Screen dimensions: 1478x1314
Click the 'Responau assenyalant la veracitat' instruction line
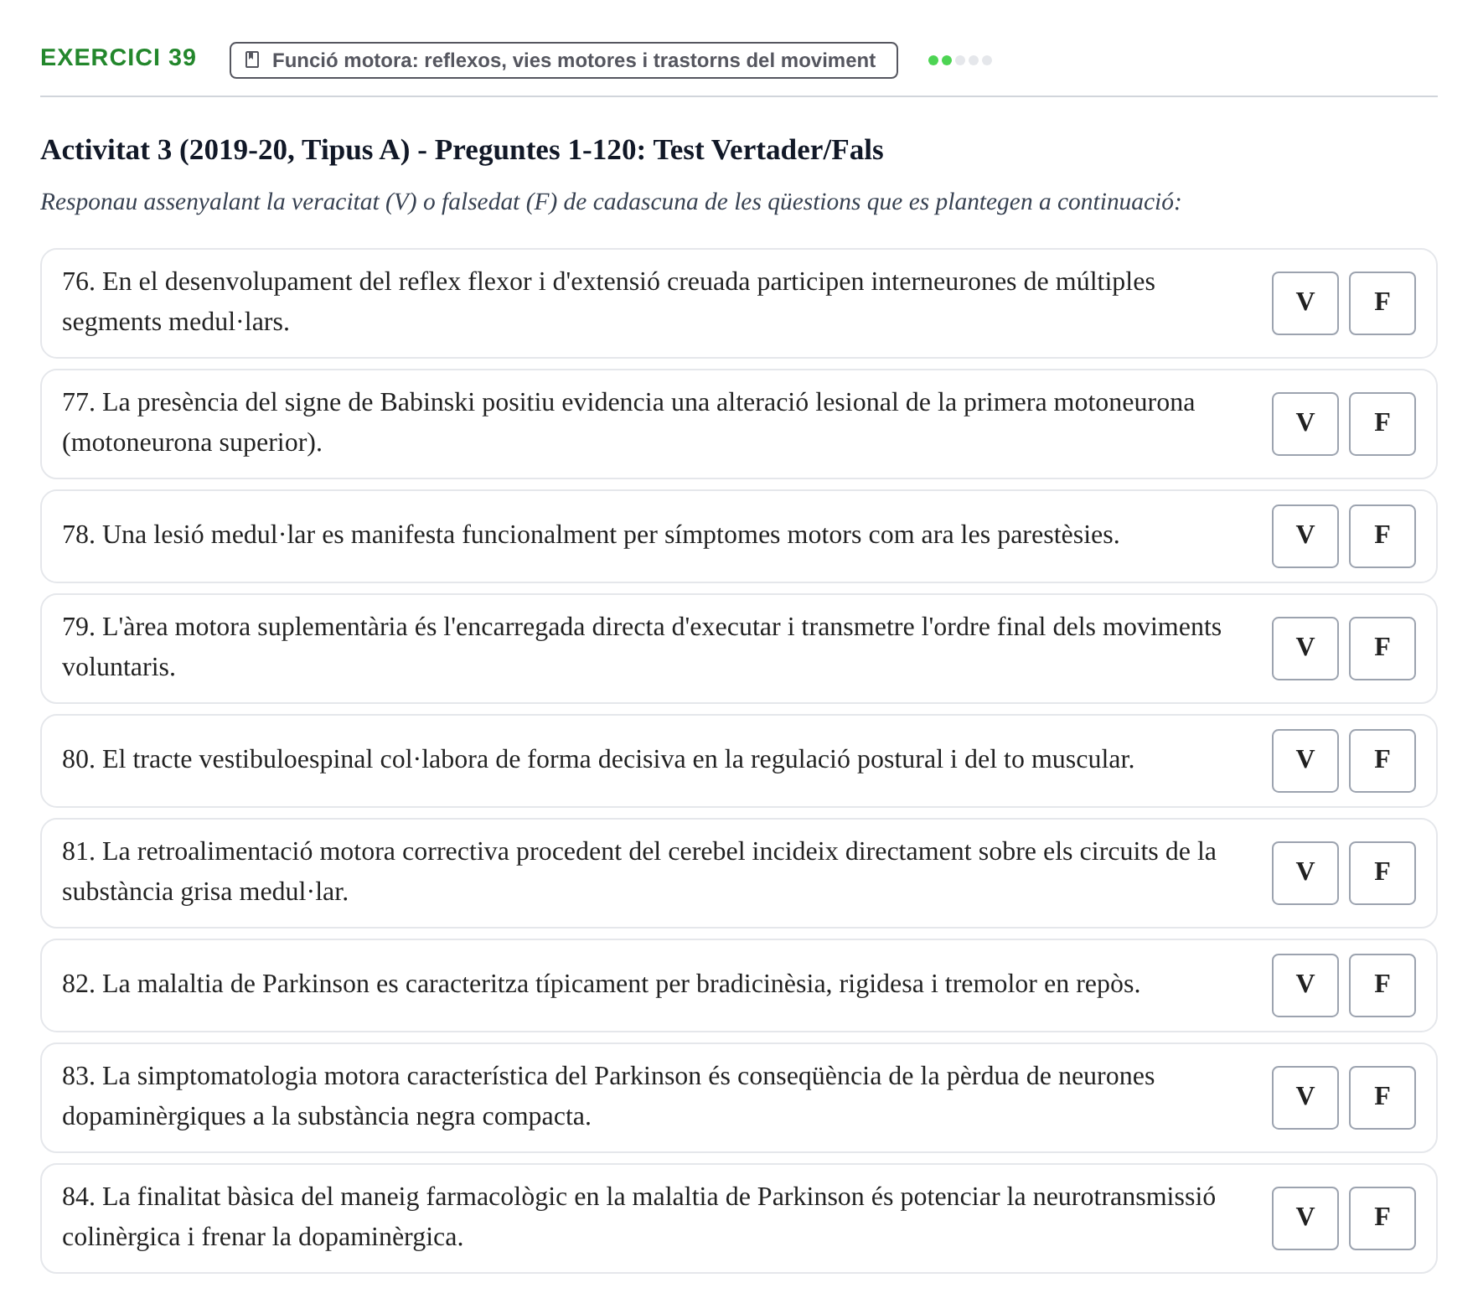611,202
